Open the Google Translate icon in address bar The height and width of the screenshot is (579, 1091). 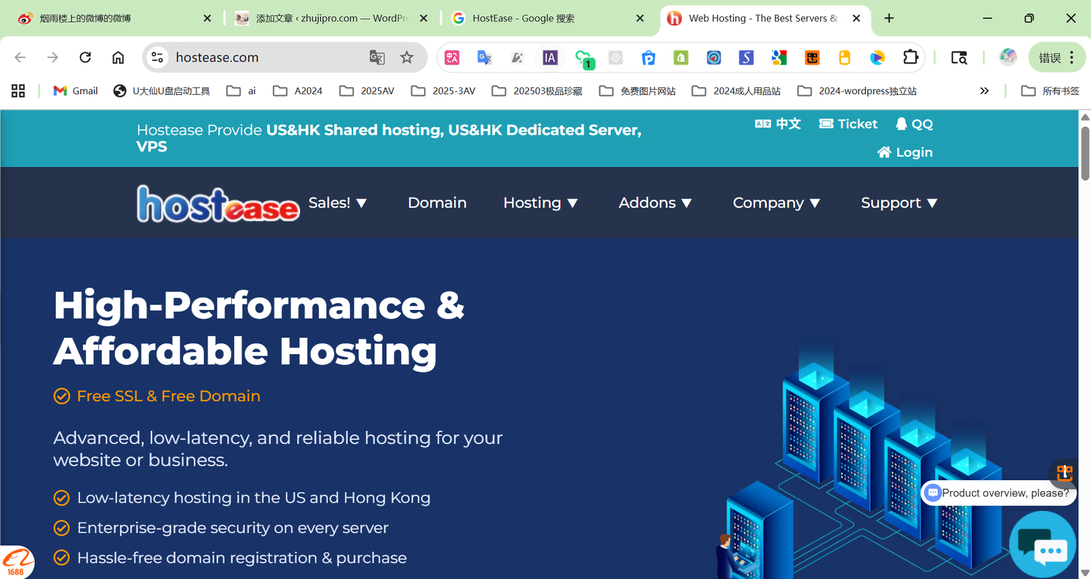pos(377,57)
